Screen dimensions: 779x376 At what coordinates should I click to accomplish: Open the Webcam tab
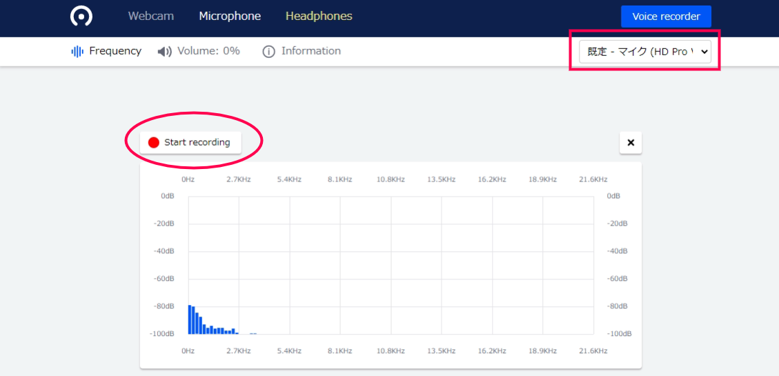151,16
